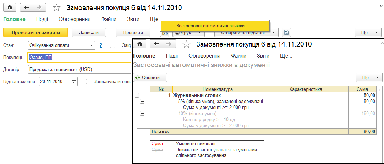Screen dimensions: 384x164
Task: Open the Події tab in the discounts report window
Action: click(x=172, y=56)
